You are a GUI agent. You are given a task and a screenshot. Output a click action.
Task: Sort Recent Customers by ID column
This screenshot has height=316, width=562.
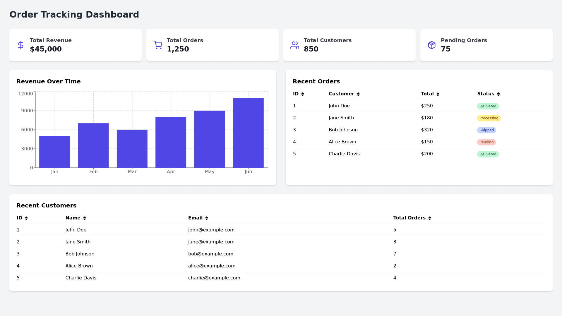pos(26,218)
